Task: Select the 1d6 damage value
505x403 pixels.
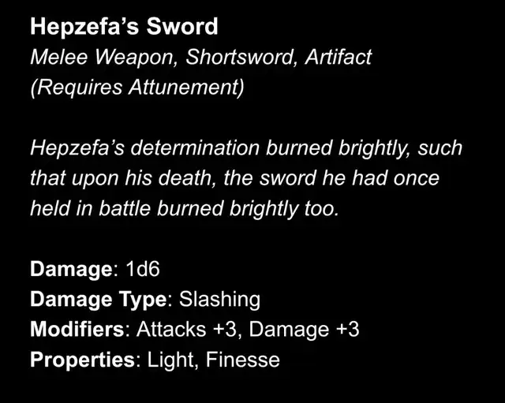Action: (143, 269)
